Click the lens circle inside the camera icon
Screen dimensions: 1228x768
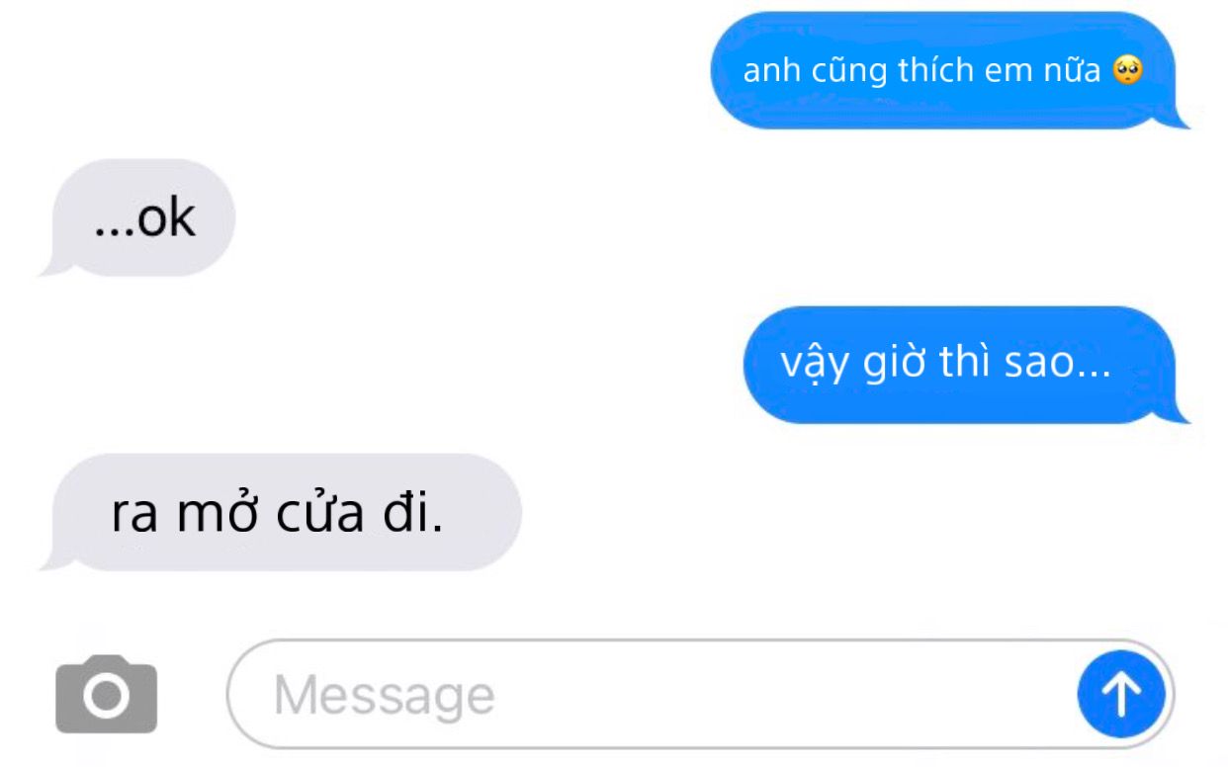pos(106,698)
